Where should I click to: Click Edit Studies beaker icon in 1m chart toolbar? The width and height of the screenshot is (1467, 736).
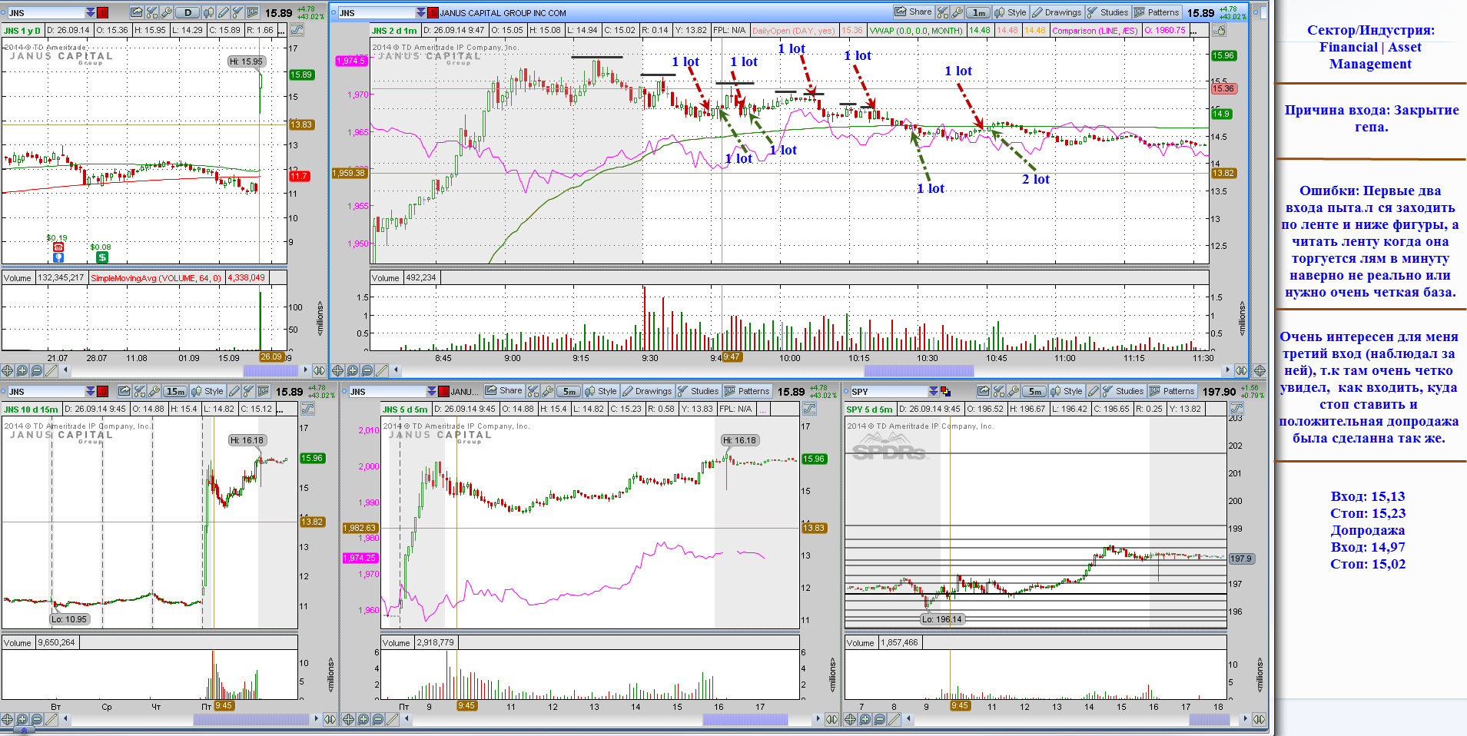click(942, 12)
